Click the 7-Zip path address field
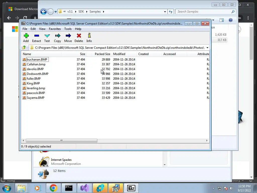Viewport: 257px width, 193px height. [x=117, y=48]
